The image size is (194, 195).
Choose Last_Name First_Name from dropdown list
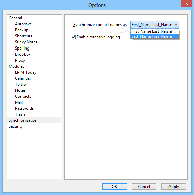coord(155,36)
